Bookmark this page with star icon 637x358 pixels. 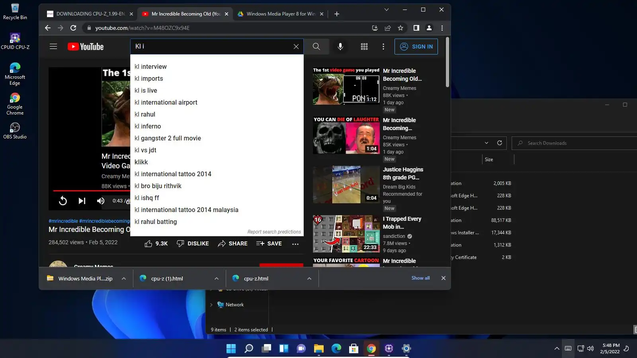(x=401, y=28)
